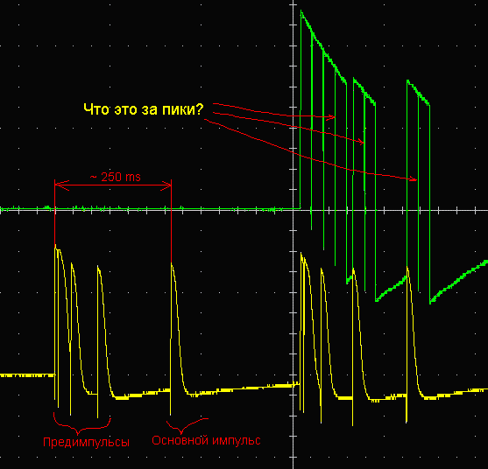Click the 'Предимпульсы' red label

point(86,442)
